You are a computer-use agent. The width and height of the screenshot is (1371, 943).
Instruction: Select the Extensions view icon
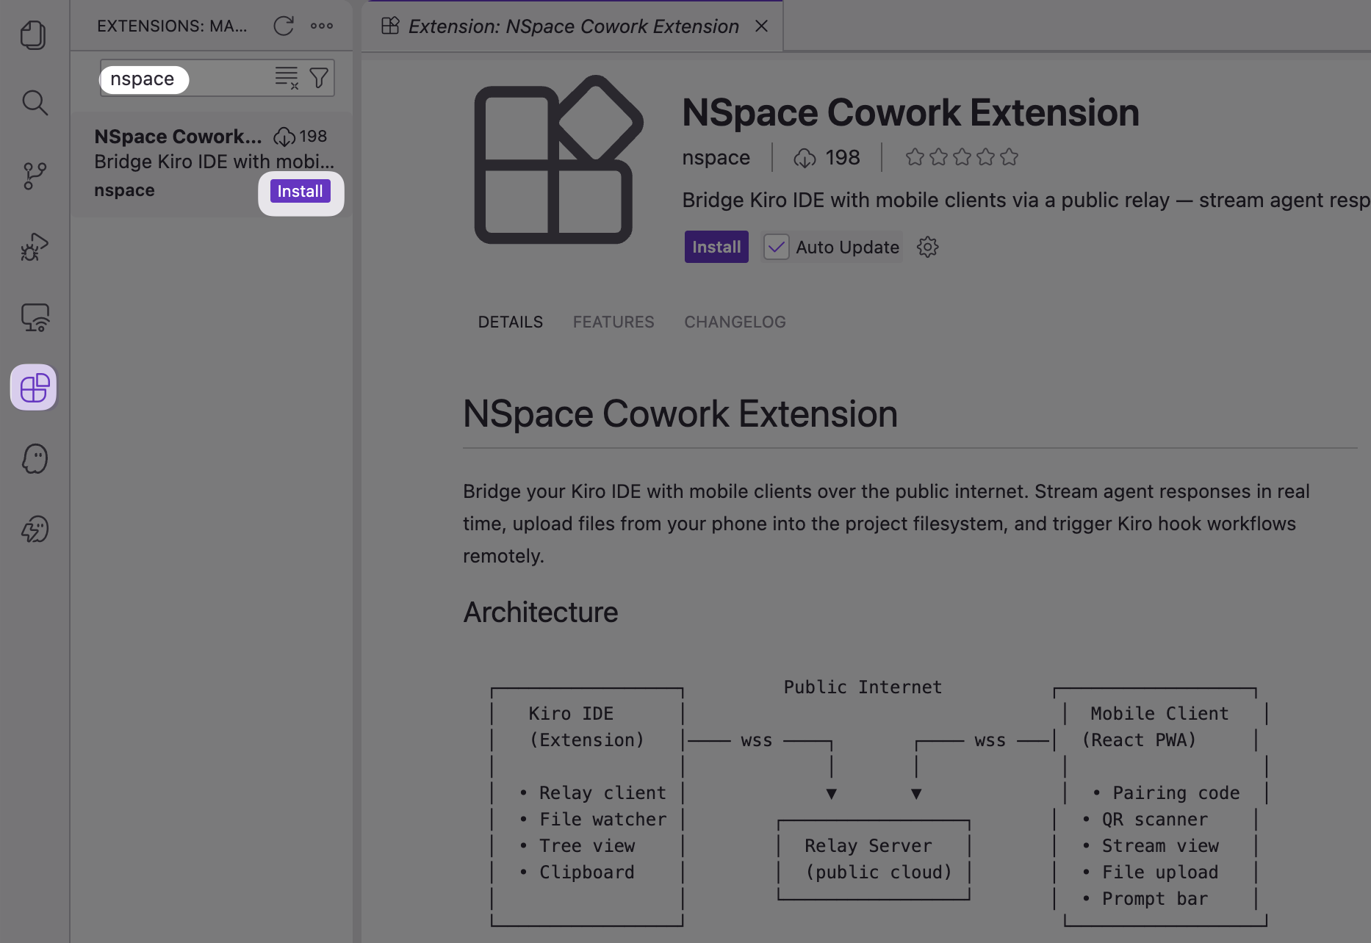pyautogui.click(x=34, y=387)
